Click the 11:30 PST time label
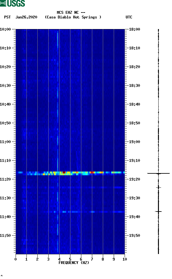The width and height of the screenshot is (172, 279). click(x=5, y=198)
